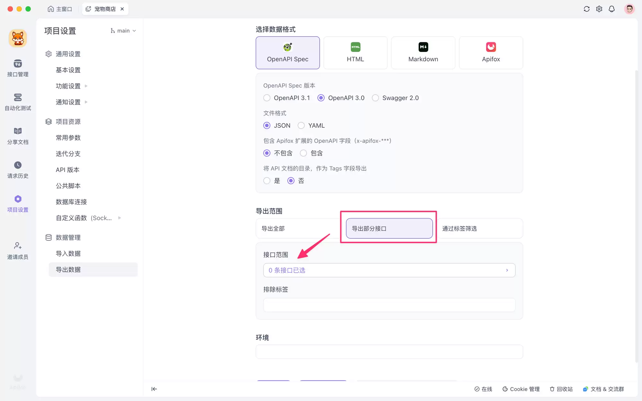Click the 在线 status indicator
This screenshot has width=642, height=401.
[x=483, y=389]
